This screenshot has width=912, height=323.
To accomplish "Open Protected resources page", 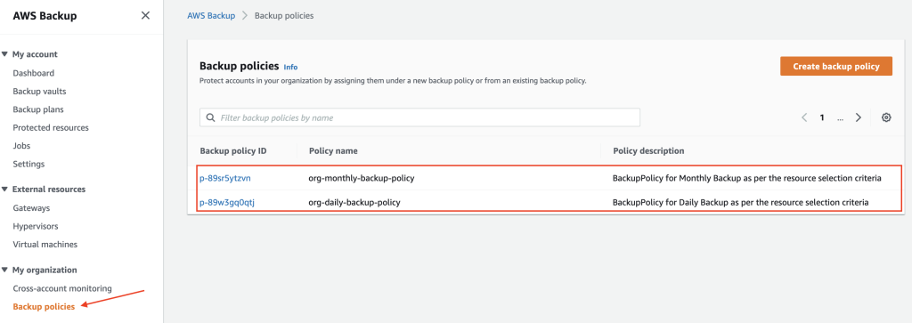I will click(51, 127).
